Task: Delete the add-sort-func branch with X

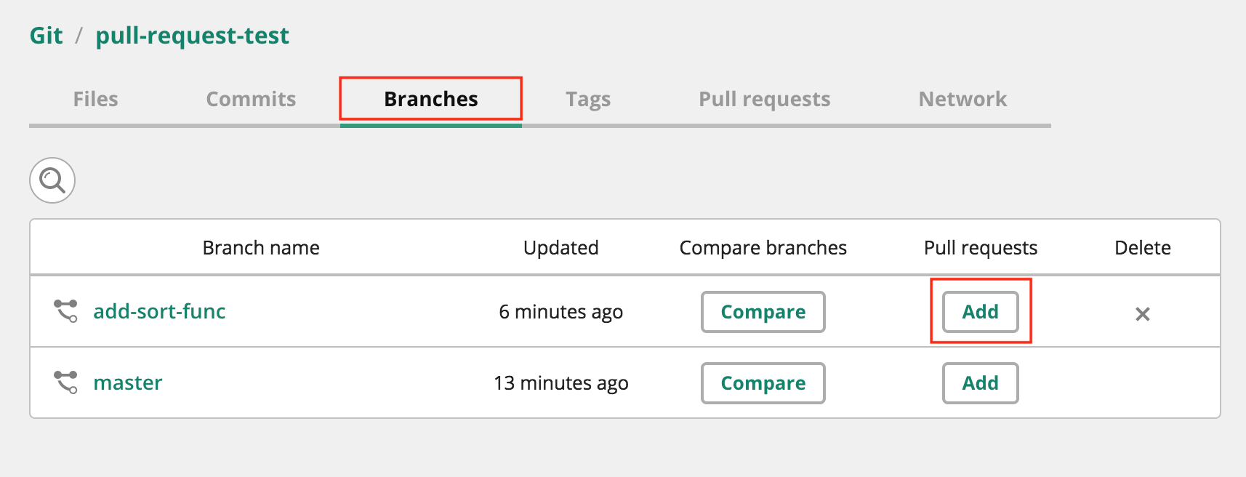Action: tap(1143, 314)
